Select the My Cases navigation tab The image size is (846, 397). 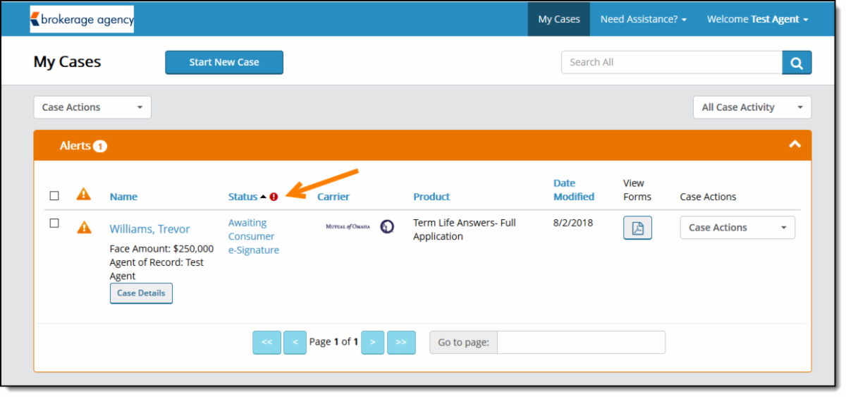[x=558, y=19]
